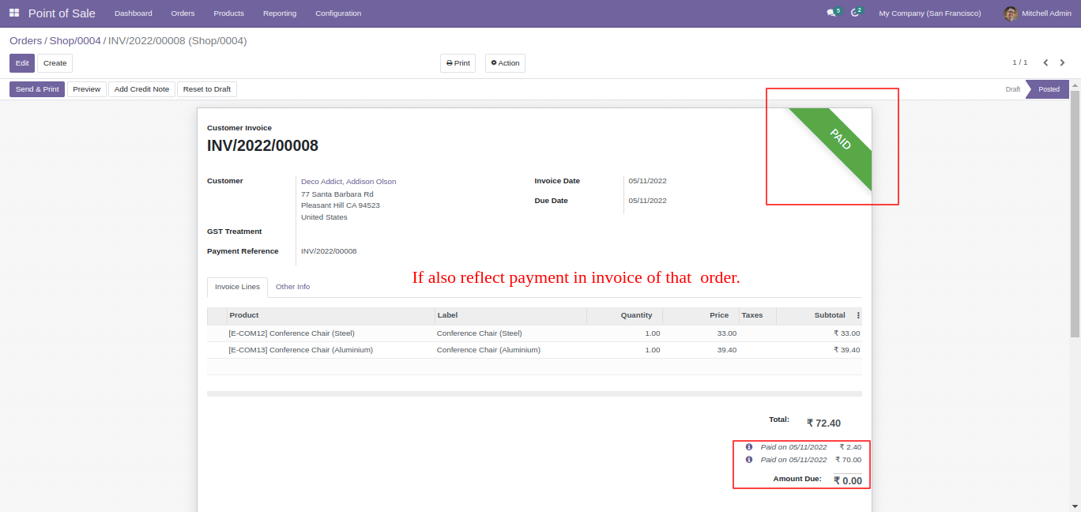
Task: Open the Print dropdown
Action: pyautogui.click(x=458, y=63)
